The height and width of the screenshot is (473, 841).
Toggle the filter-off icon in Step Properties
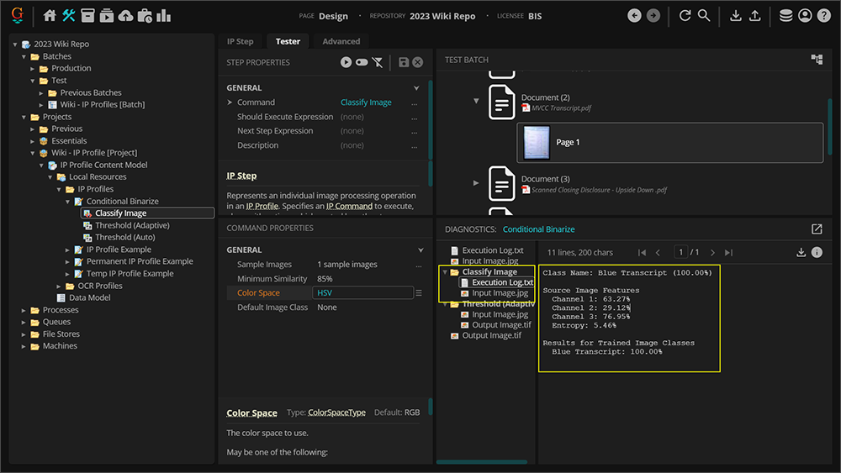pos(378,62)
